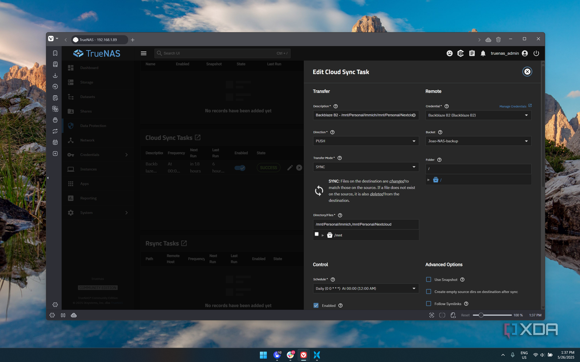Viewport: 580px width, 362px height.
Task: Clear the Description field with X icon
Action: [x=414, y=115]
